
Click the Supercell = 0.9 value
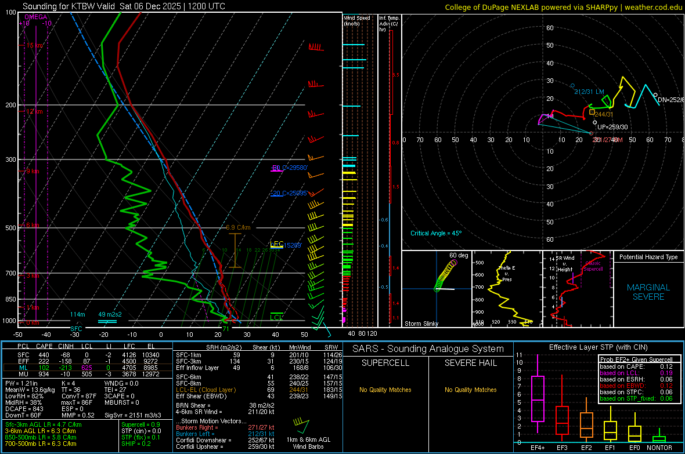pos(140,424)
